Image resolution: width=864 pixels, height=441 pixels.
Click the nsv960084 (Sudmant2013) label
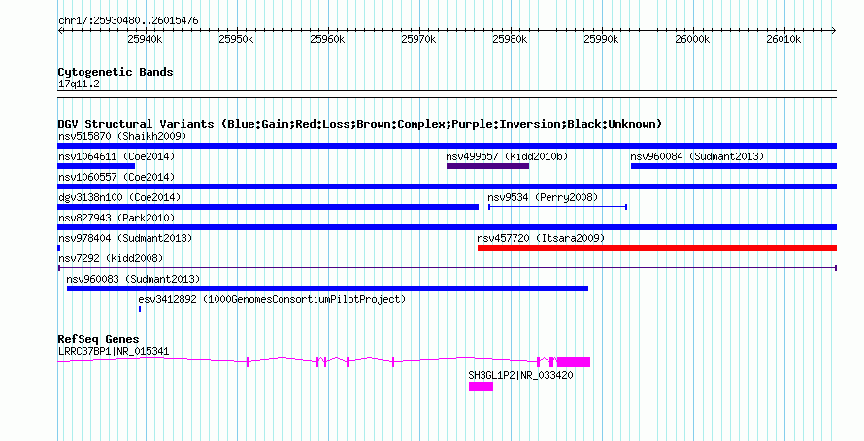(x=697, y=156)
